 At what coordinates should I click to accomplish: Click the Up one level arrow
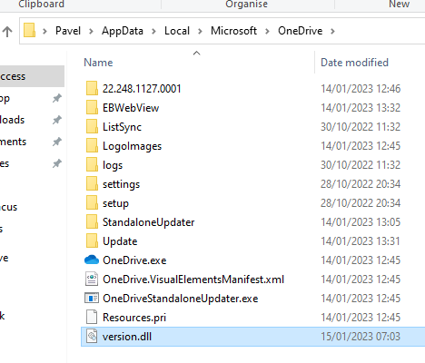[7, 31]
